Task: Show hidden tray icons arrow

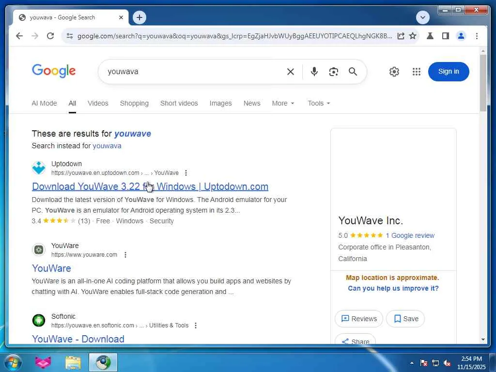Action: click(x=412, y=363)
